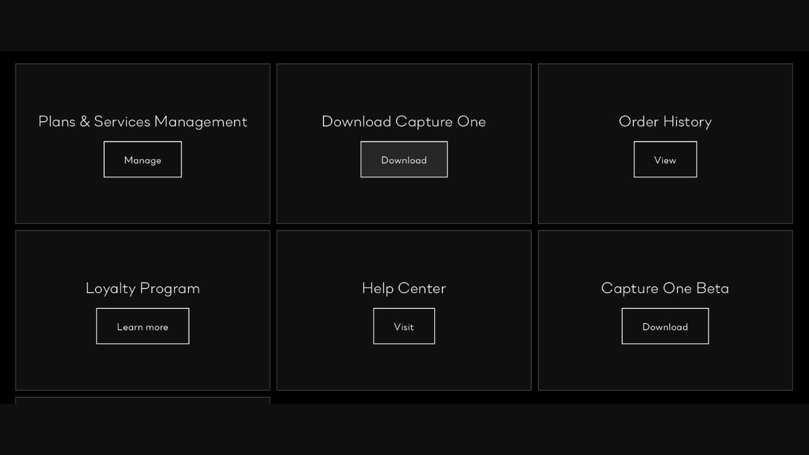Click Learn more under Loyalty Program
809x455 pixels.
[142, 326]
